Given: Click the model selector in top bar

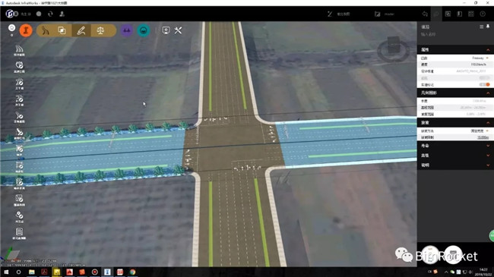Looking at the screenshot, I should point(385,14).
